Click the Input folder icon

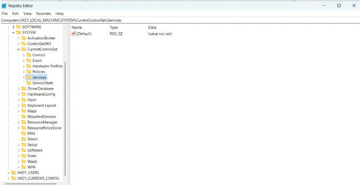click(x=24, y=100)
